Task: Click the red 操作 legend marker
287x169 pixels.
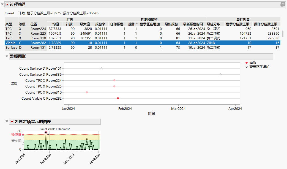Action: (247, 63)
